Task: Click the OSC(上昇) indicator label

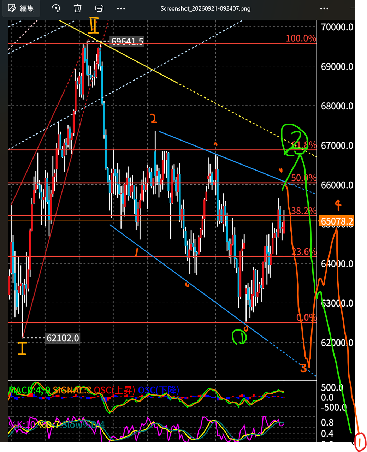Action: (x=114, y=390)
